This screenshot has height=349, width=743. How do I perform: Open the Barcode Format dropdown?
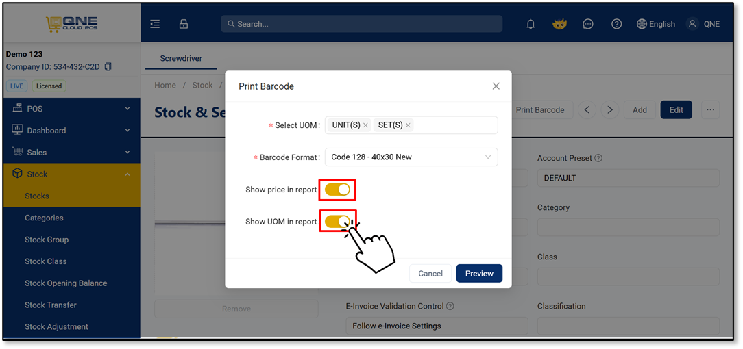click(x=411, y=157)
